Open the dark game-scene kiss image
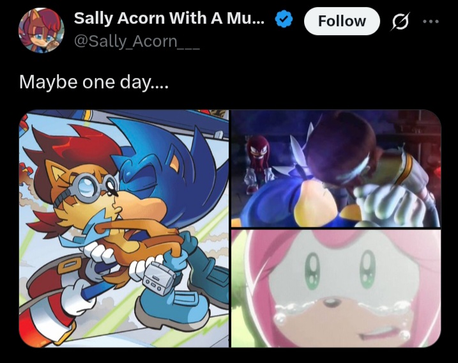 (336, 168)
